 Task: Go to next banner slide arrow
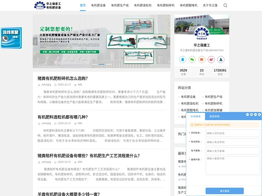[x=168, y=41]
